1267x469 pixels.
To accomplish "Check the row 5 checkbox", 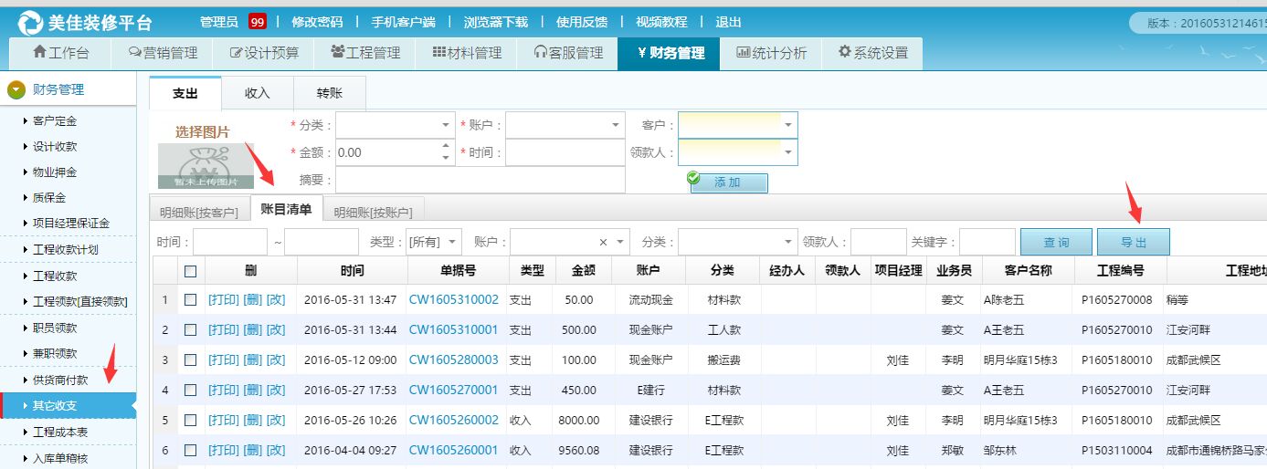I will pyautogui.click(x=190, y=421).
